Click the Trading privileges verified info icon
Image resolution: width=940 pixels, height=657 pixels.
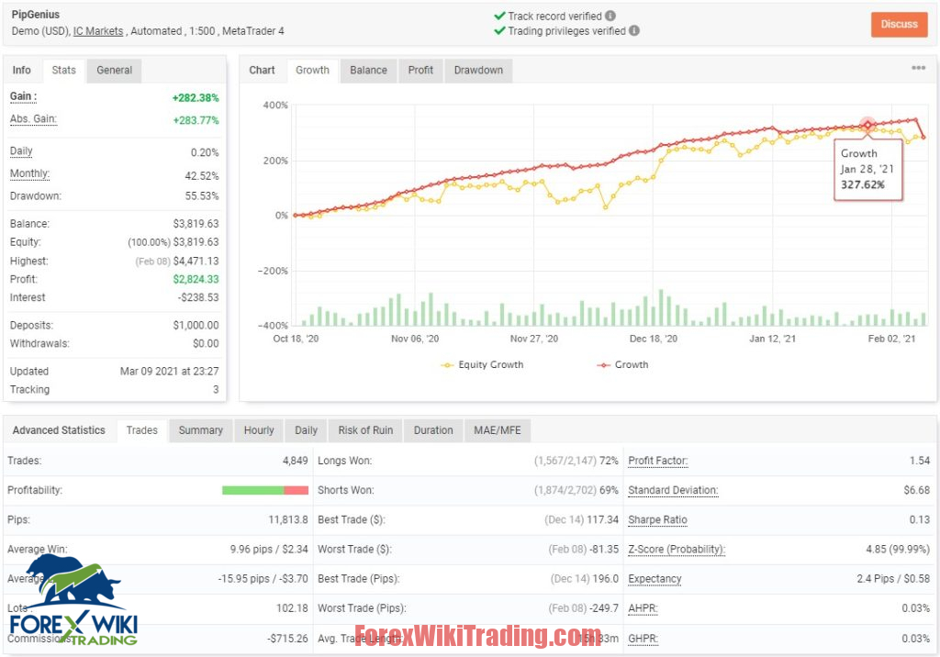(633, 30)
